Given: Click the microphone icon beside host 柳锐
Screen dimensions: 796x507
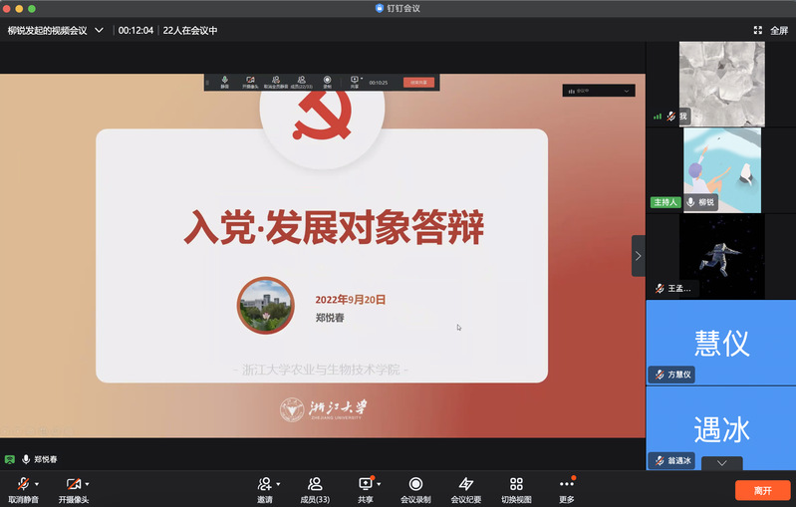Looking at the screenshot, I should coord(690,202).
